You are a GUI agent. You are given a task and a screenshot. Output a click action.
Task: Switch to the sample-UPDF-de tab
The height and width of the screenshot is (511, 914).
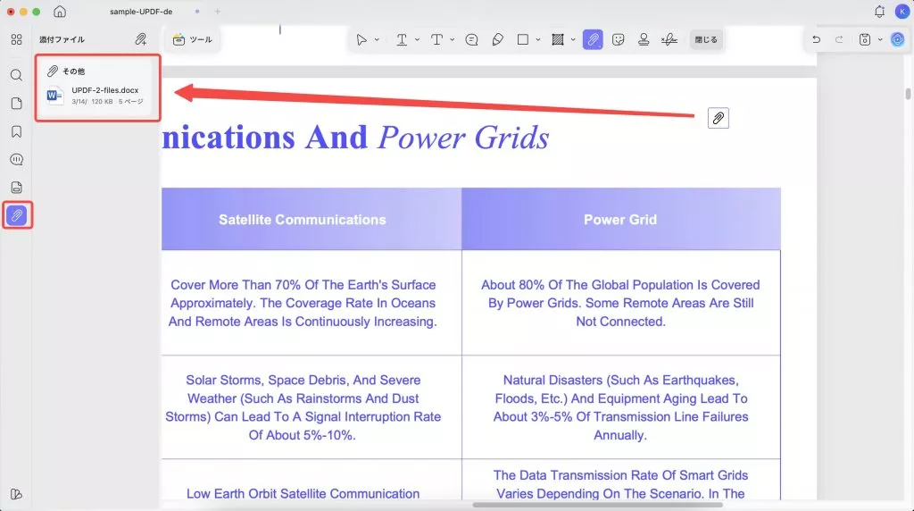pyautogui.click(x=141, y=11)
